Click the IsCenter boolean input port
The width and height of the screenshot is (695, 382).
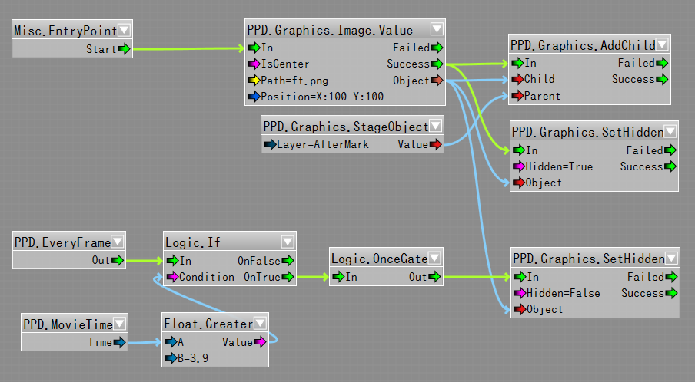(x=254, y=64)
